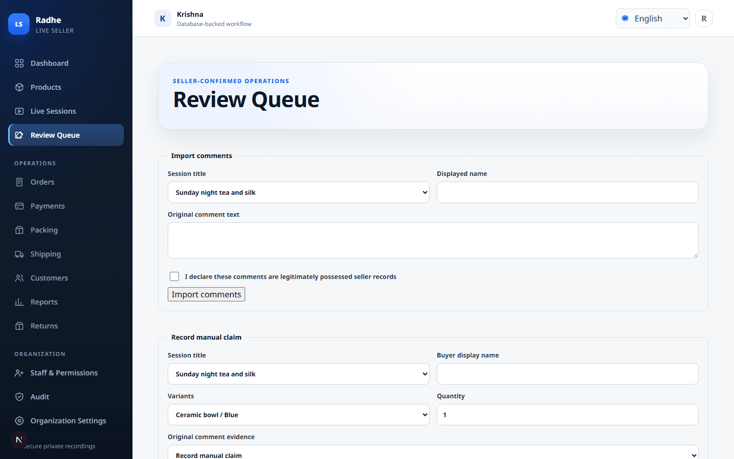Viewport: 734px width, 459px height.
Task: Go to the Payments section
Action: point(66,206)
